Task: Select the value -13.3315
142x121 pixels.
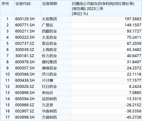Action: [x=133, y=99]
